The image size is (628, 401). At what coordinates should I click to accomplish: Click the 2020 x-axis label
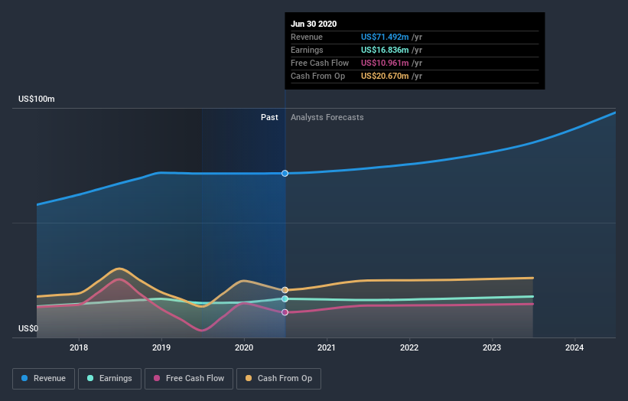pyautogui.click(x=244, y=347)
